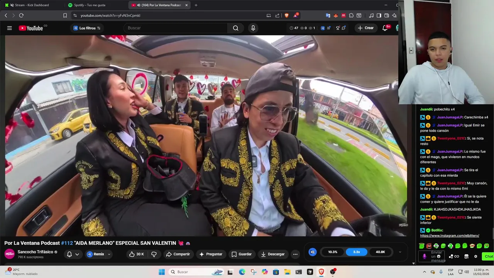Image resolution: width=494 pixels, height=278 pixels.
Task: Open YouTube notifications bell
Action: (385, 28)
